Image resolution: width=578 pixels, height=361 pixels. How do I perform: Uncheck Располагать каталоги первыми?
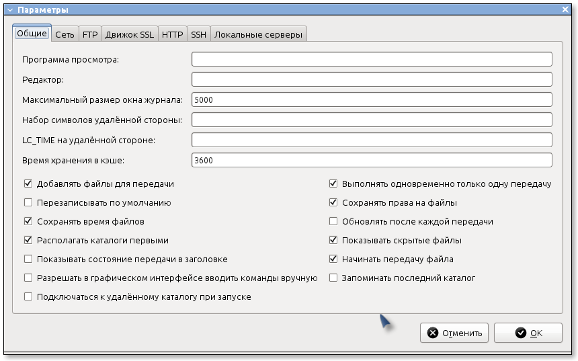click(x=28, y=240)
